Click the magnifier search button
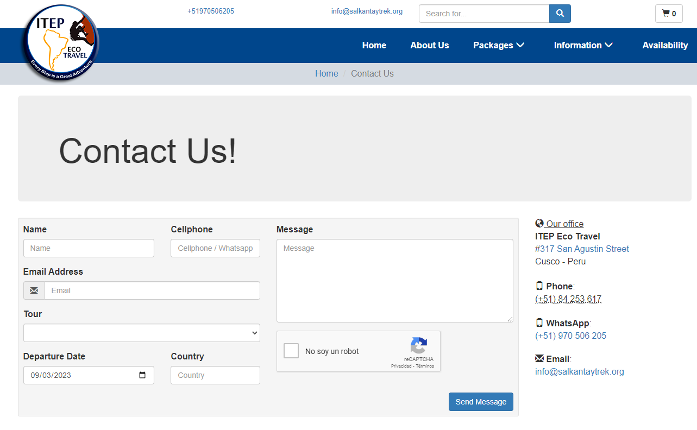The height and width of the screenshot is (430, 697). point(560,14)
